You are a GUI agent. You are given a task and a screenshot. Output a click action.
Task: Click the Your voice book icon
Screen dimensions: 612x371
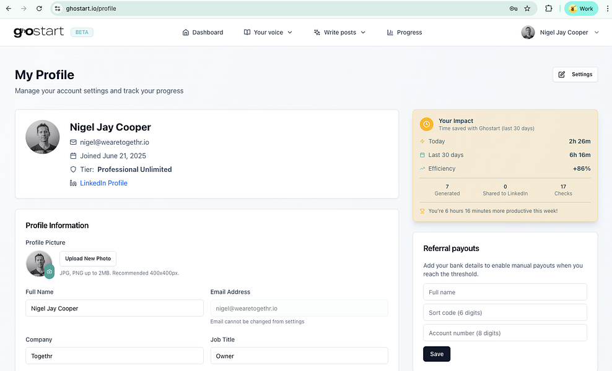tap(246, 32)
